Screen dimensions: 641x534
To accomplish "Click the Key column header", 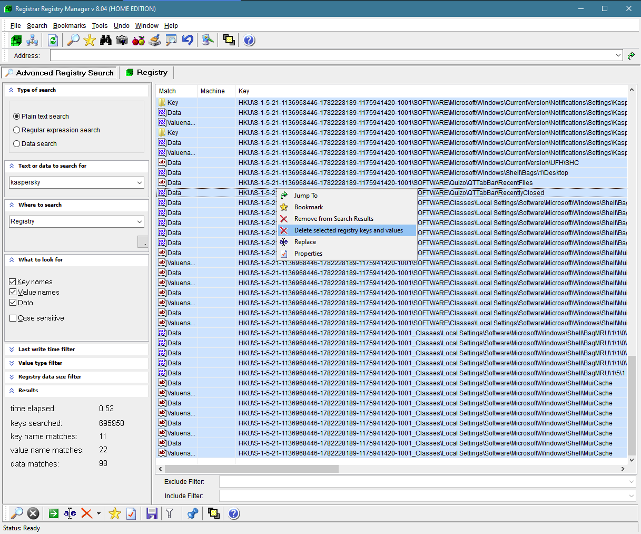I will point(244,91).
